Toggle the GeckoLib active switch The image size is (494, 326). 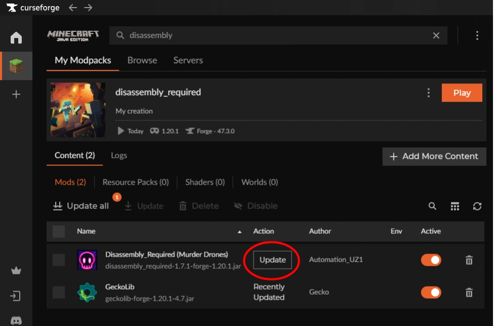tap(431, 292)
